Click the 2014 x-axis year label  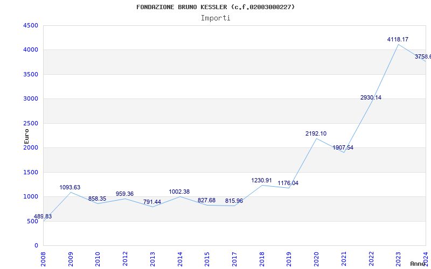click(x=180, y=259)
